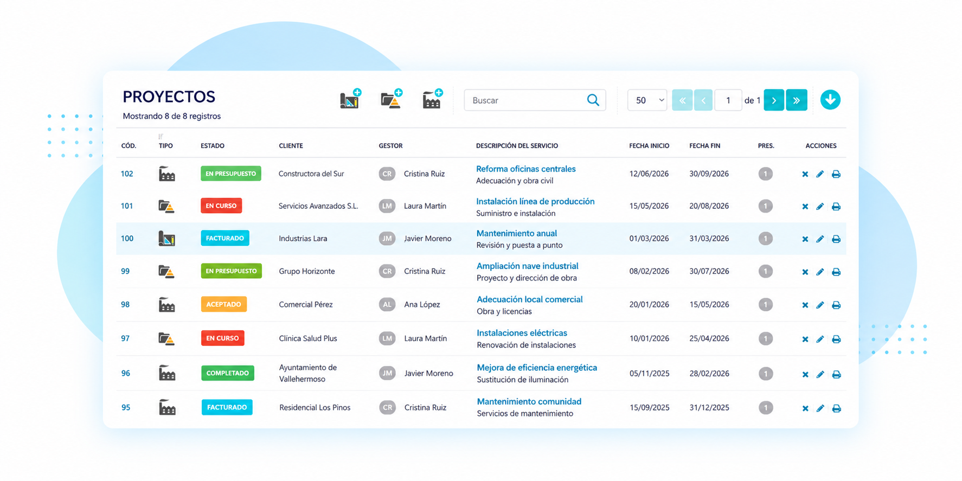Viewport: 962px width, 481px height.
Task: Jump to the last page
Action: click(x=797, y=100)
